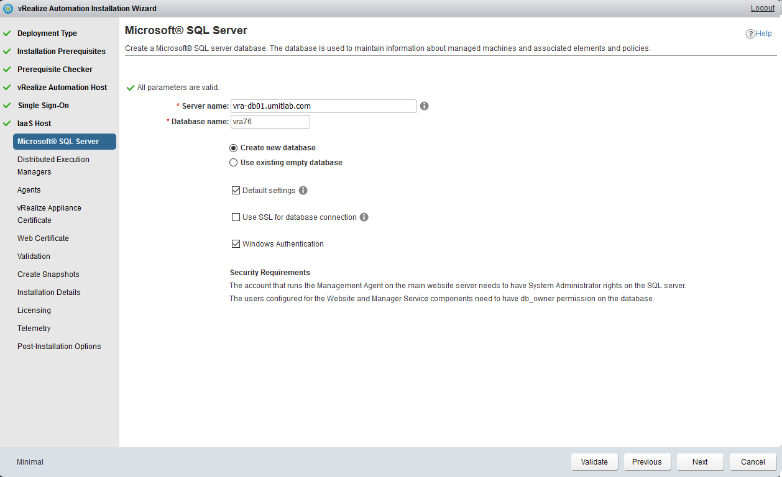This screenshot has width=782, height=477.
Task: Jump to the Single Sign-On step
Action: (43, 106)
